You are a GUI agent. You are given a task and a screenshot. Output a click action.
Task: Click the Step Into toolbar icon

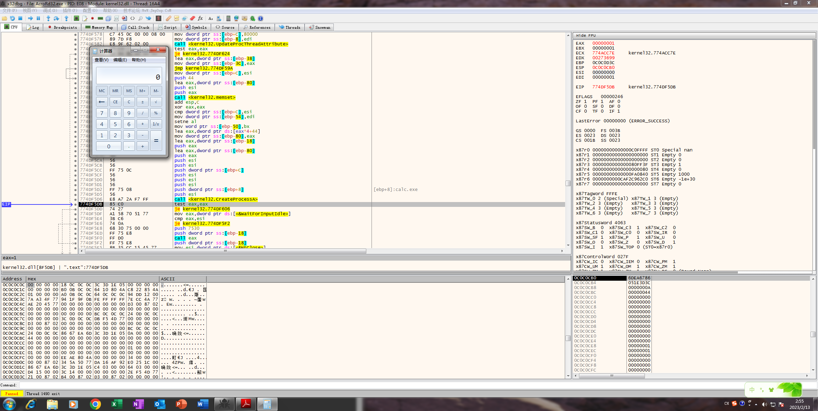coord(48,18)
